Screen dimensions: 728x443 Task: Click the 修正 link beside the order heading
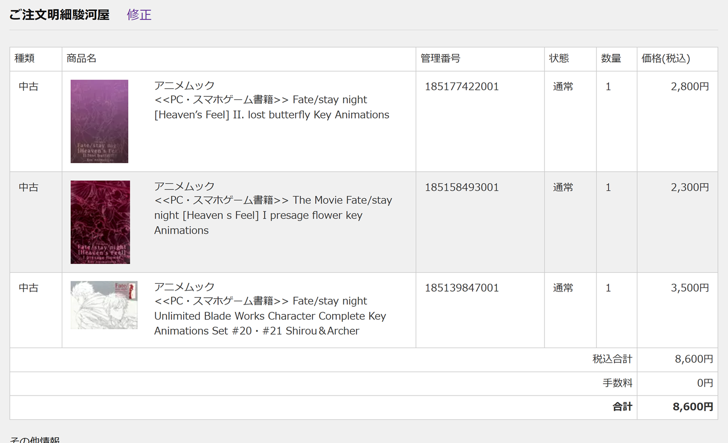click(x=139, y=15)
